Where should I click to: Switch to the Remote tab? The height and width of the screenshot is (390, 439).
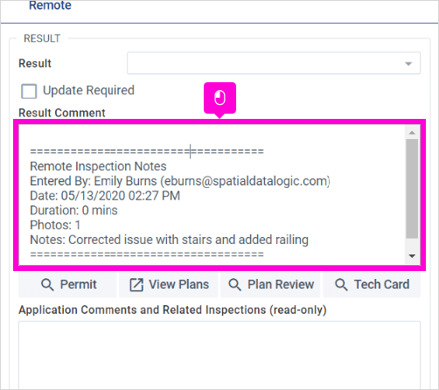point(50,5)
